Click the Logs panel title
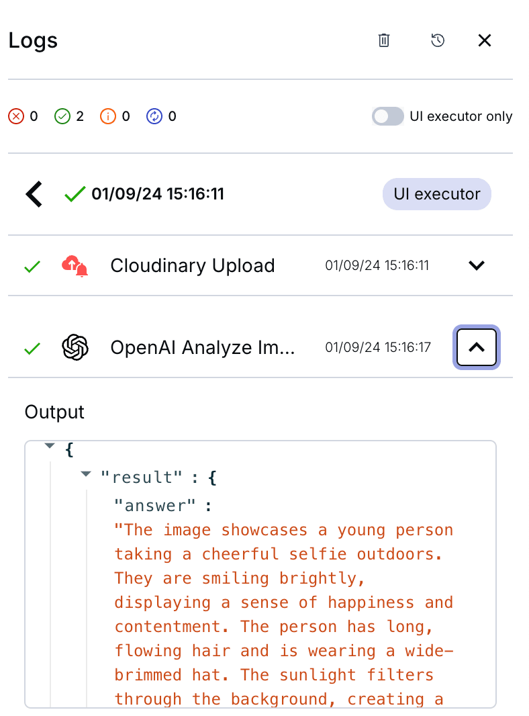Screen dimensions: 529x716 34,41
